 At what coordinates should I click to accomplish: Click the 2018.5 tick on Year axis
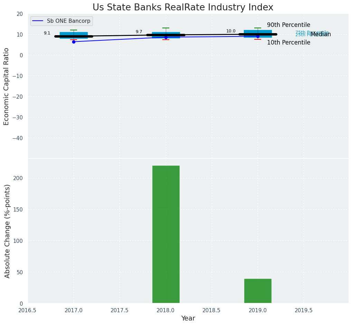(x=211, y=311)
